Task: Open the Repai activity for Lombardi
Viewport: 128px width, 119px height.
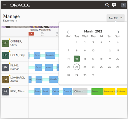Action: (x=39, y=80)
